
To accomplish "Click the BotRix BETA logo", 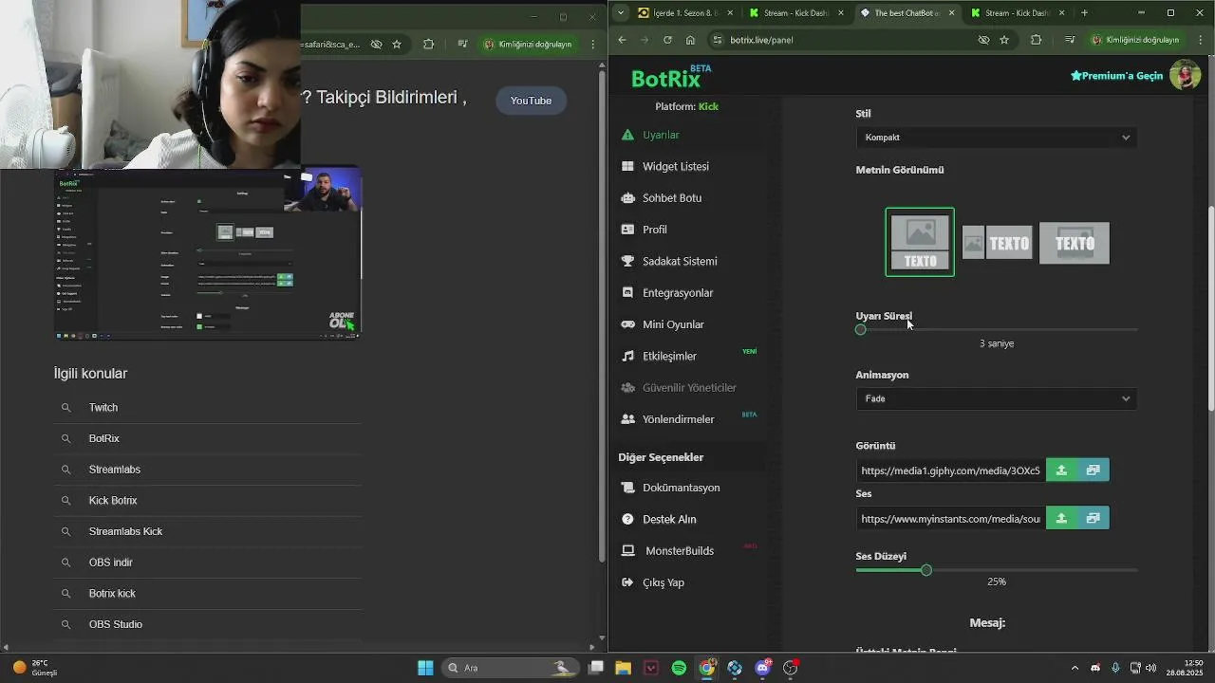I will point(671,77).
